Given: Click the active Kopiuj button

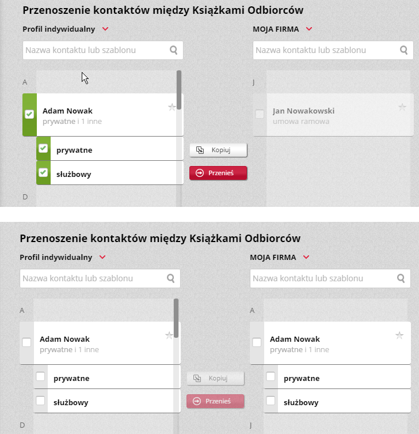Looking at the screenshot, I should (x=218, y=150).
